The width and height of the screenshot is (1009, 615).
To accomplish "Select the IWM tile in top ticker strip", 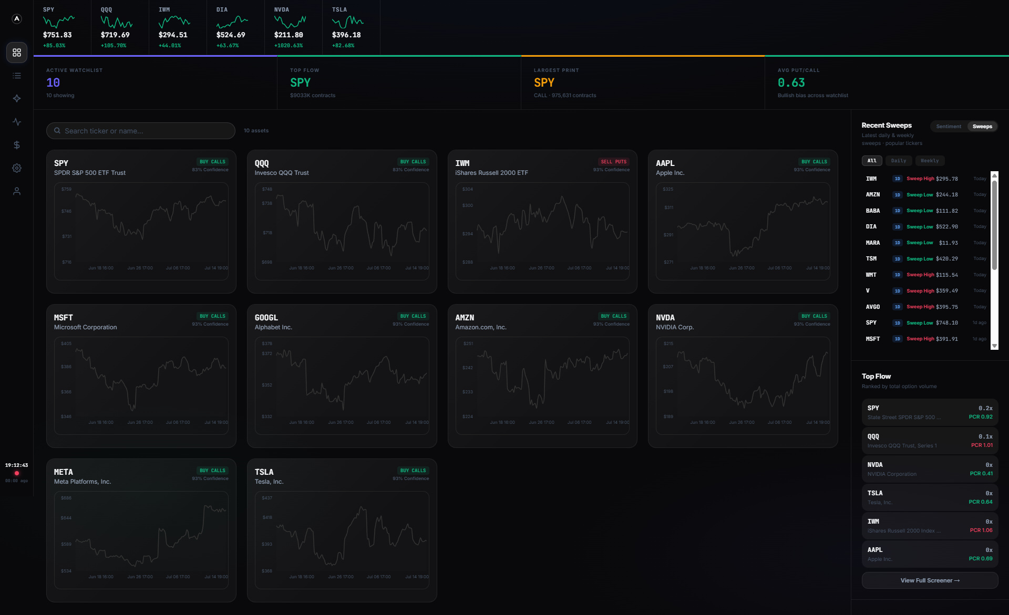I will [x=178, y=28].
